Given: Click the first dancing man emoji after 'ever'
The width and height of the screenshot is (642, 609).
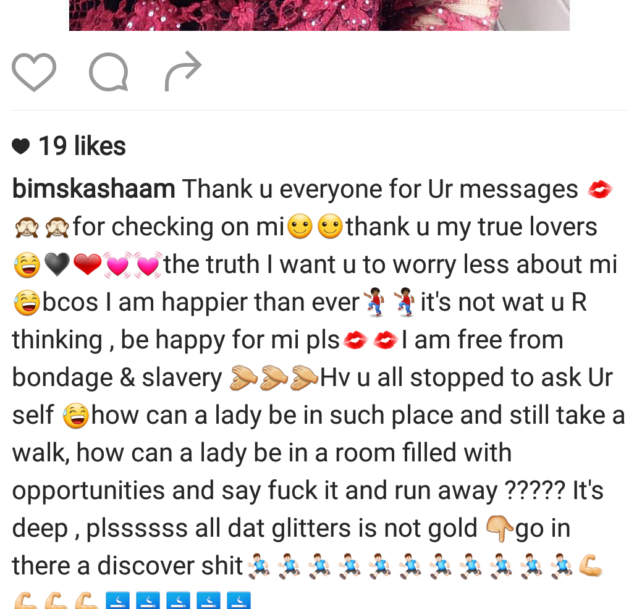Looking at the screenshot, I should tap(374, 302).
